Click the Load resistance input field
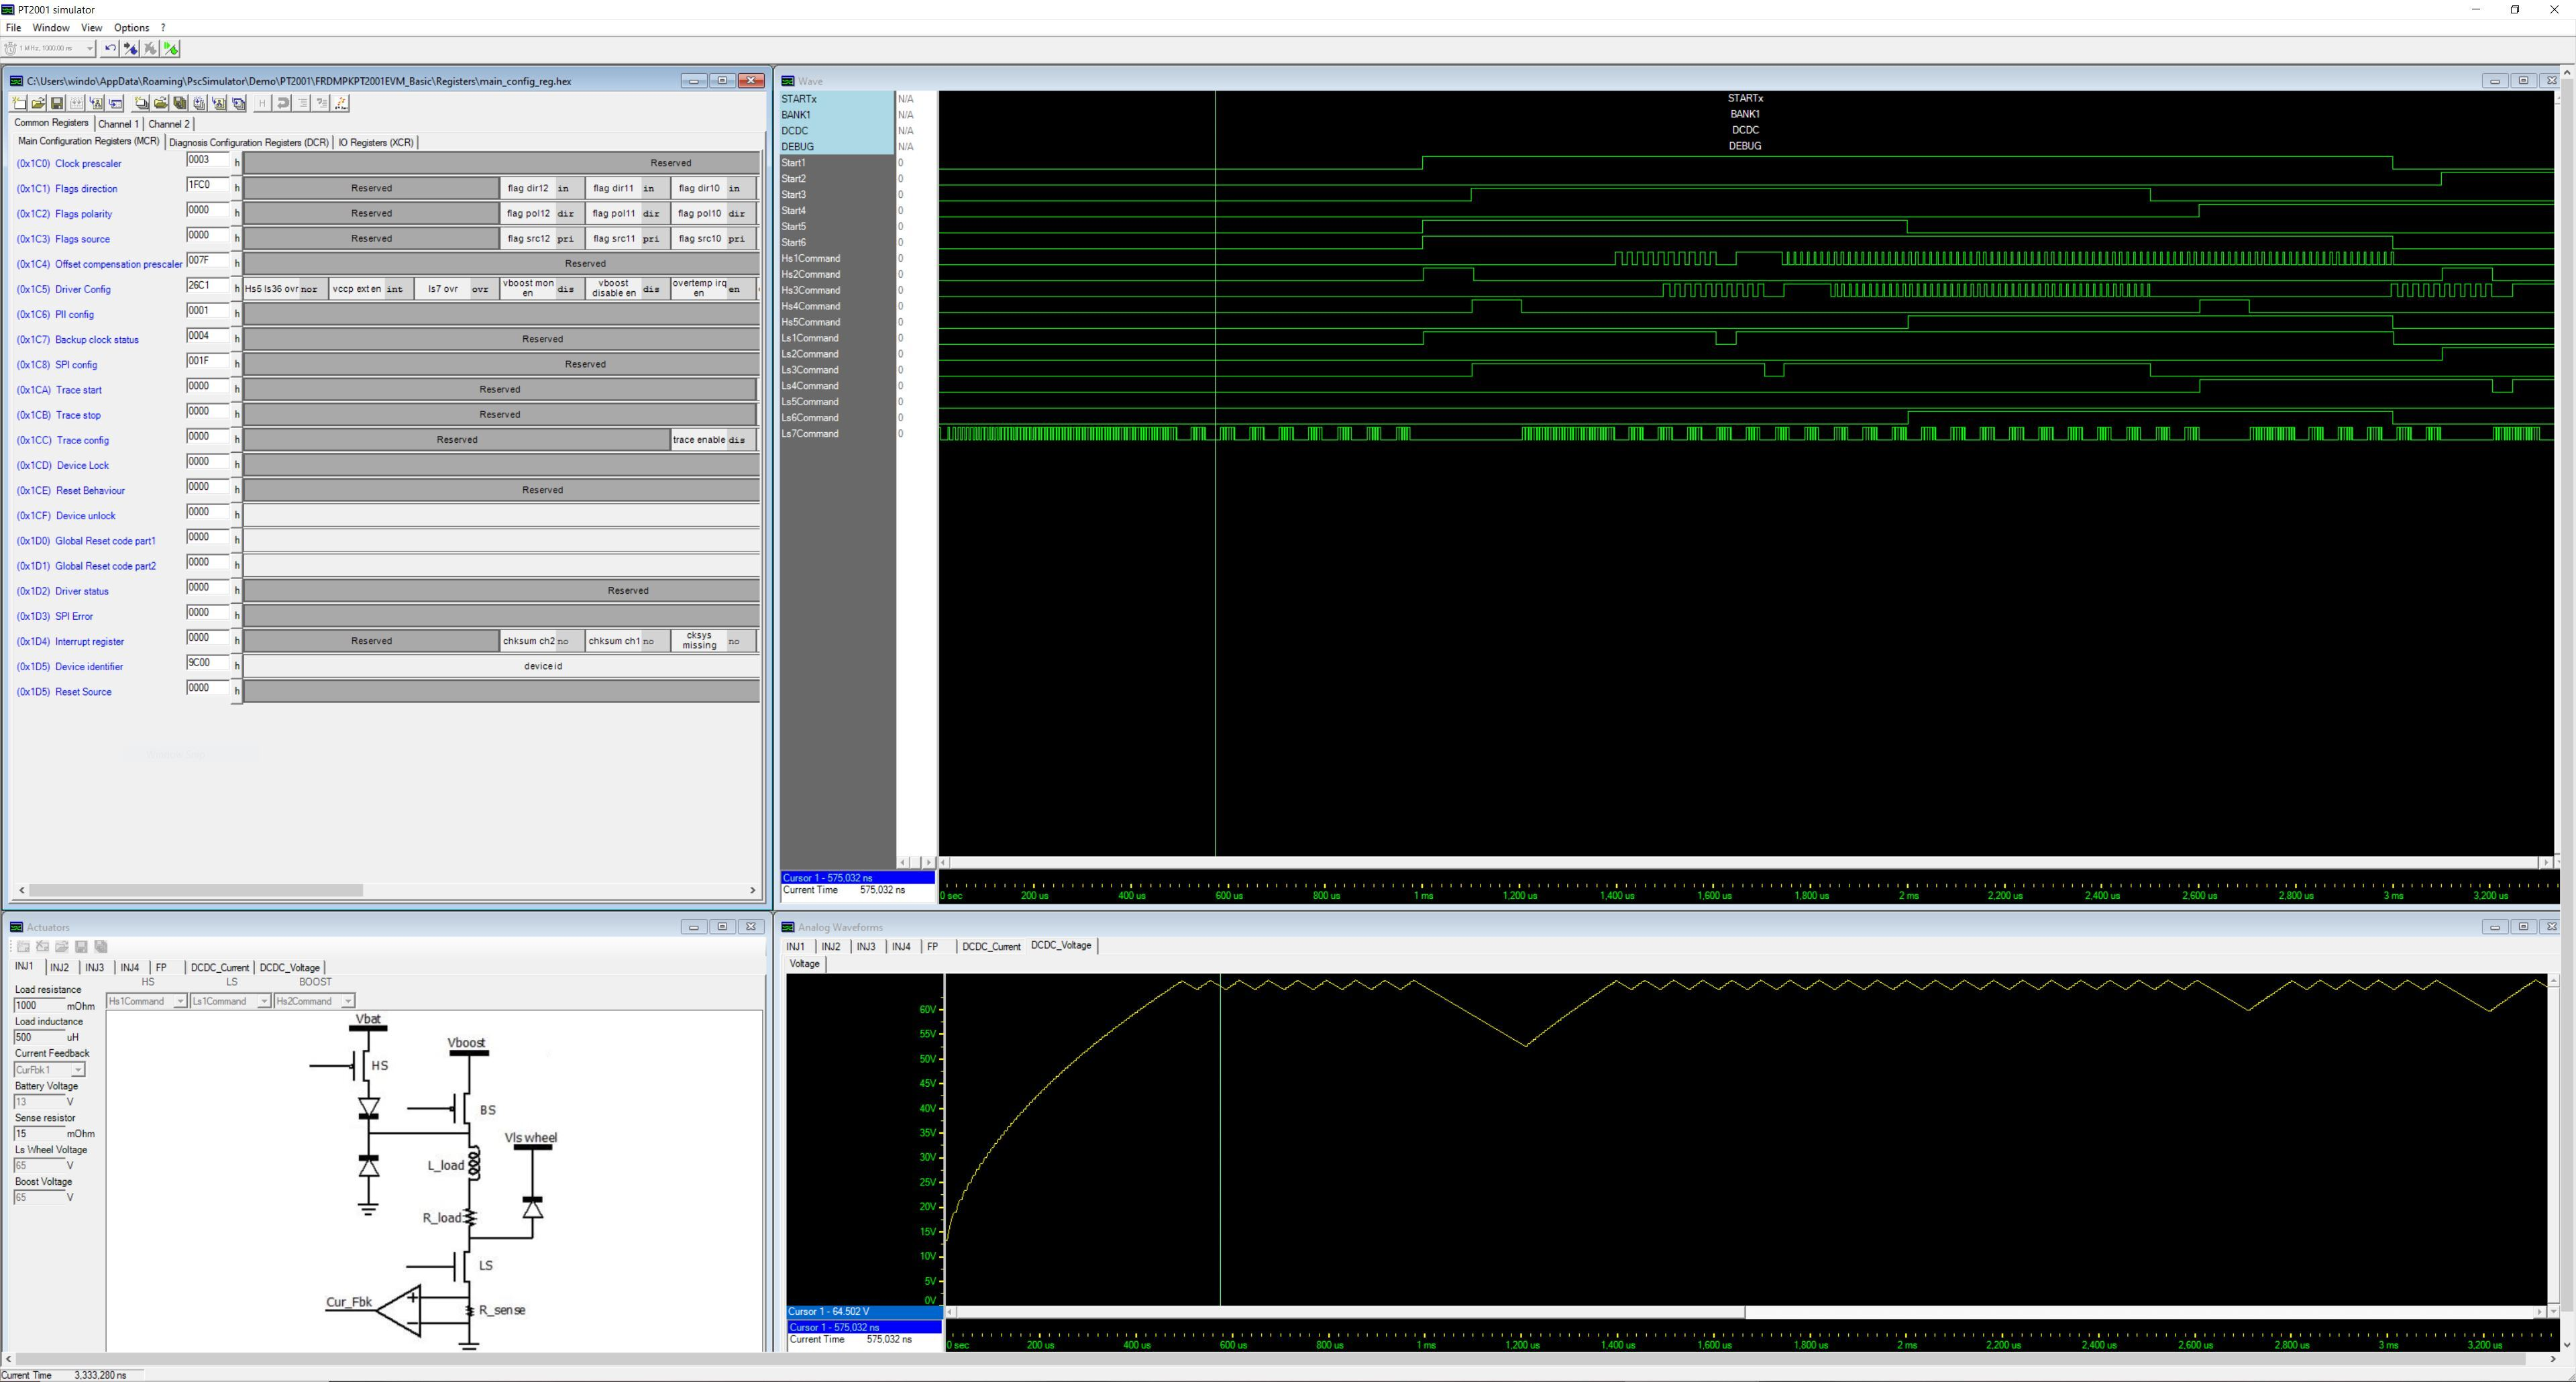This screenshot has height=1382, width=2576. pyautogui.click(x=39, y=1006)
